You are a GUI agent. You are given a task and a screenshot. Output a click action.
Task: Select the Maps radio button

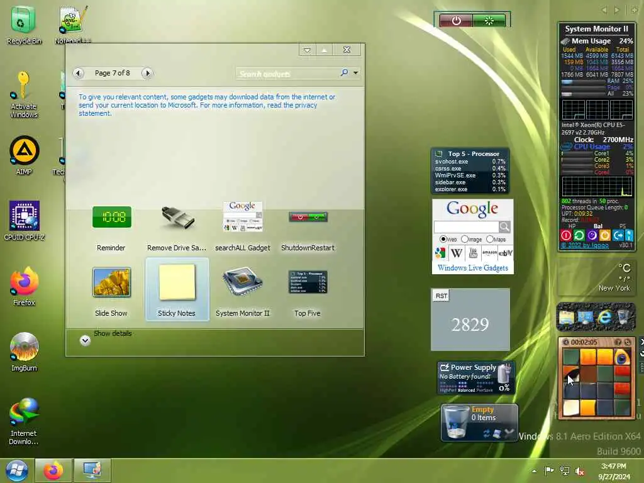point(489,239)
